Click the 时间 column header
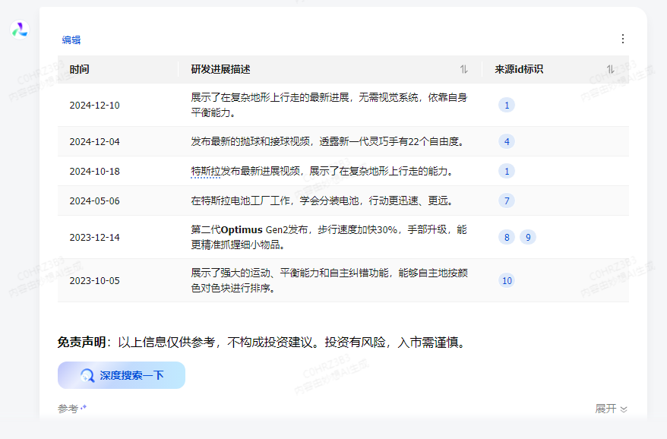Image resolution: width=667 pixels, height=439 pixels. click(80, 69)
